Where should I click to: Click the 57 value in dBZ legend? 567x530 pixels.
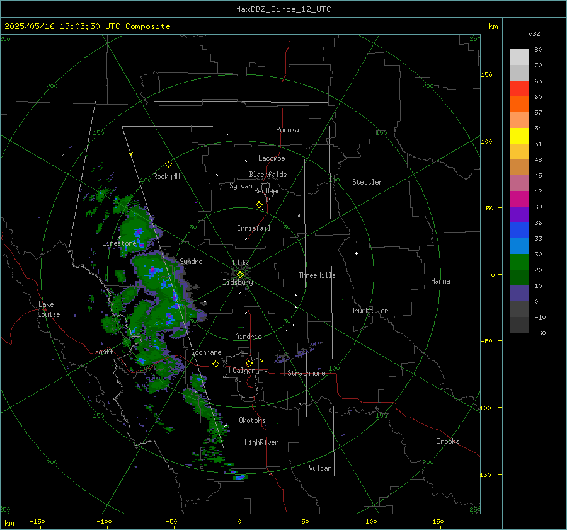coord(538,113)
